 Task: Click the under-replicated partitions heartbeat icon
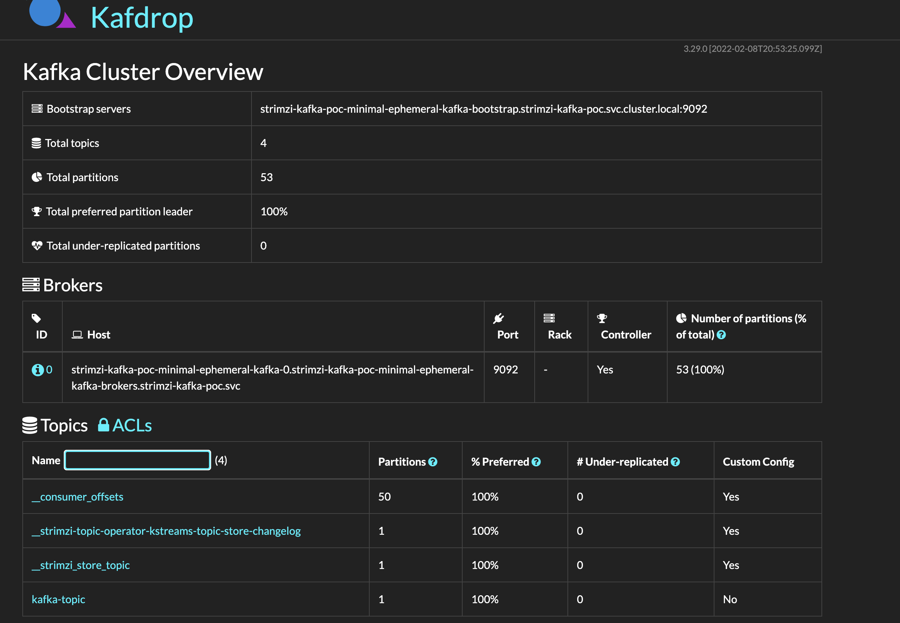coord(37,246)
